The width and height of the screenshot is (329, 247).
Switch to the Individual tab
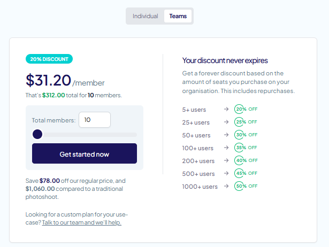pos(145,16)
